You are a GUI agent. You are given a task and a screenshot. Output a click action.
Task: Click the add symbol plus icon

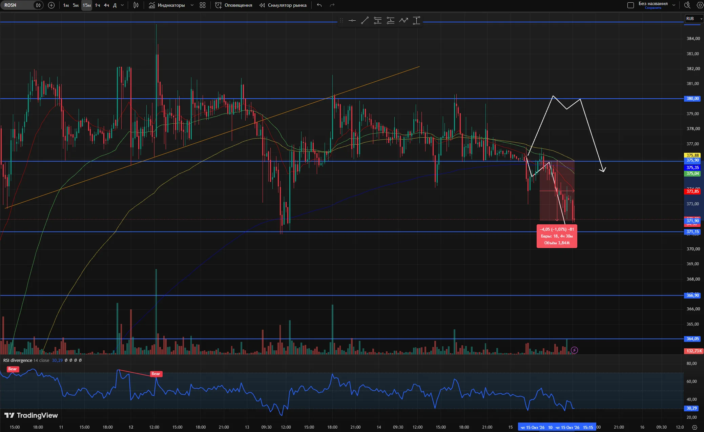[x=51, y=5]
